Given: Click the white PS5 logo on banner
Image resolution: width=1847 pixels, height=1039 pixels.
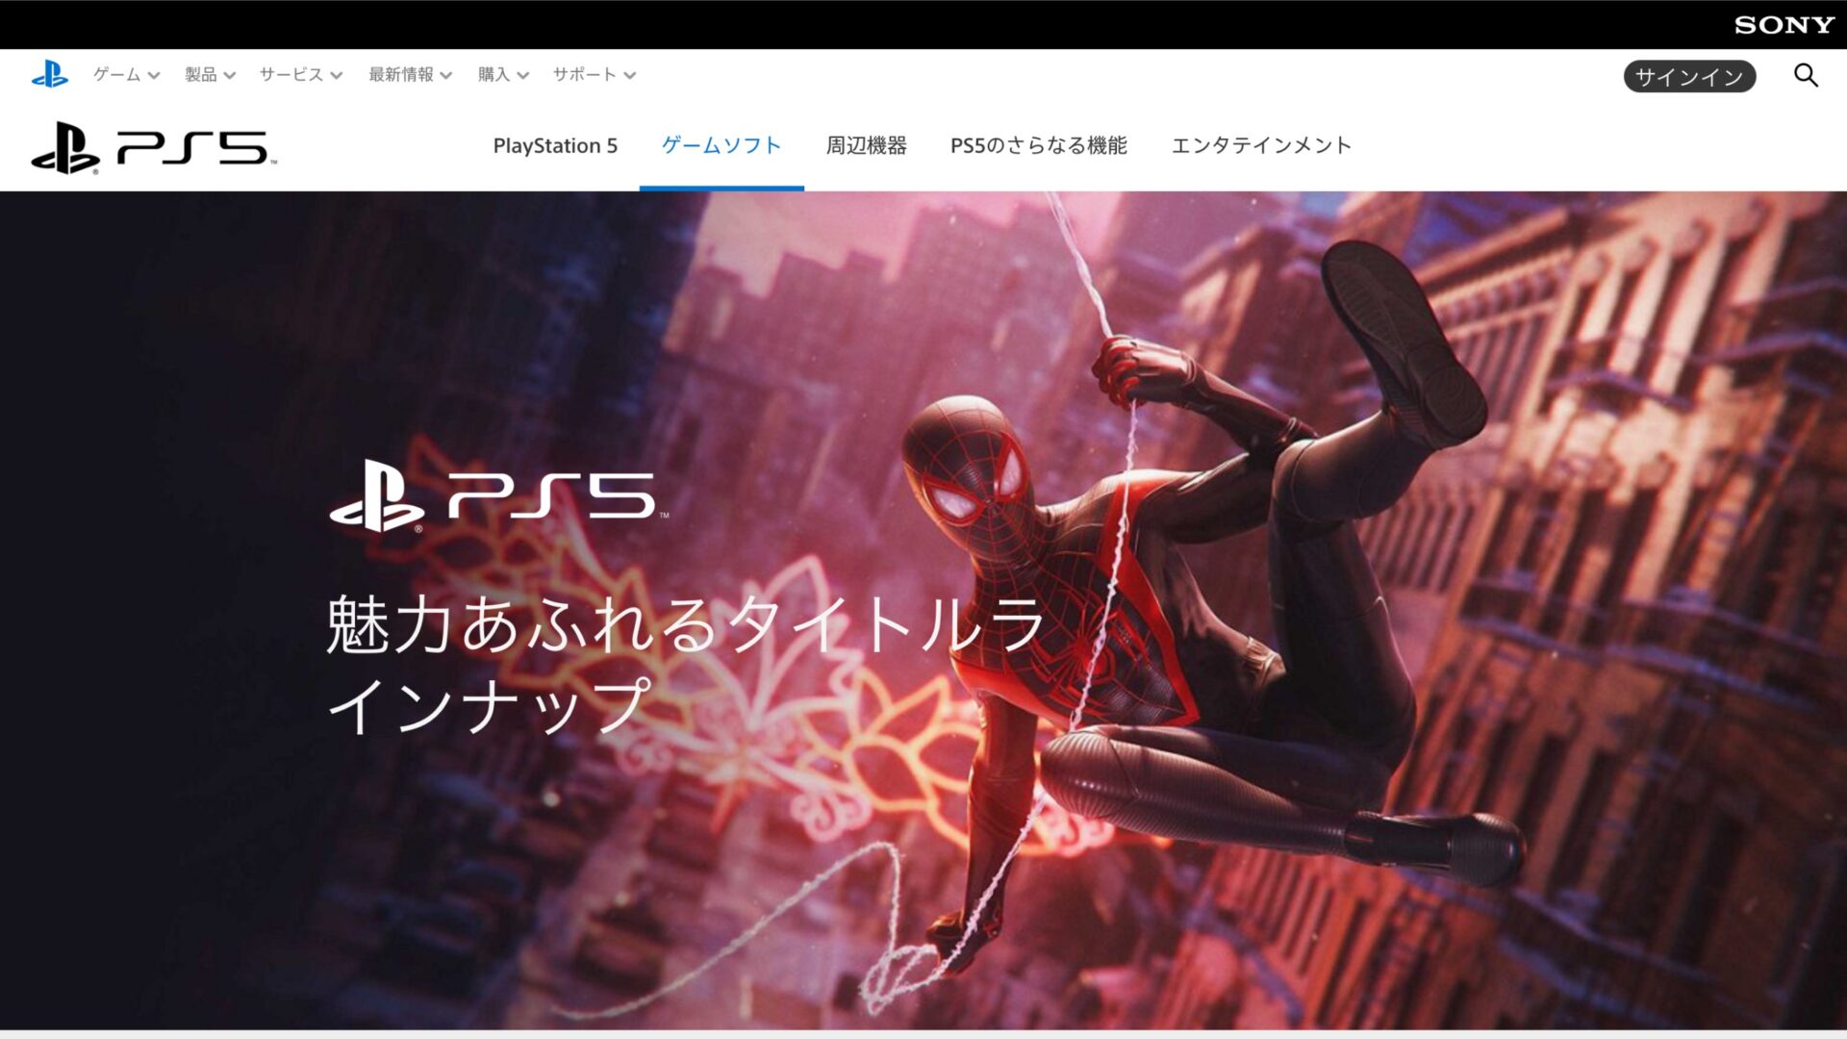Looking at the screenshot, I should tap(498, 495).
